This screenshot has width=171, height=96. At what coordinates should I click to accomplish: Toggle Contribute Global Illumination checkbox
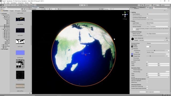click(147, 18)
